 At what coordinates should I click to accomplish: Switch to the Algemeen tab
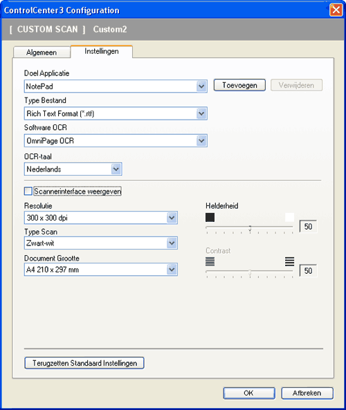[42, 53]
